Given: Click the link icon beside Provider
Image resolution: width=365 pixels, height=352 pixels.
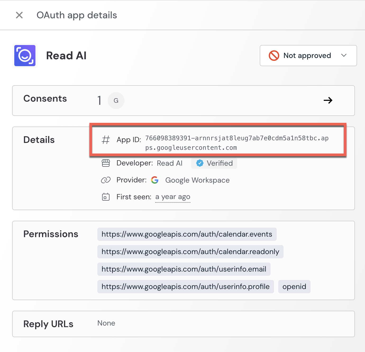Looking at the screenshot, I should [106, 180].
